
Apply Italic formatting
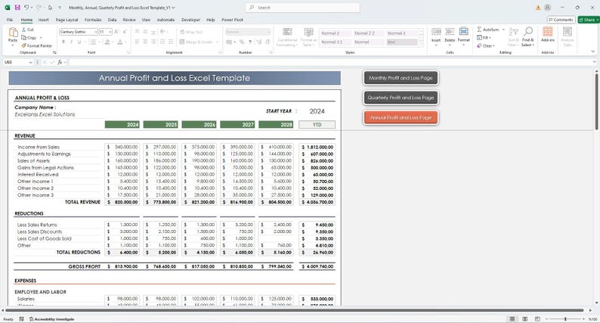[71, 42]
